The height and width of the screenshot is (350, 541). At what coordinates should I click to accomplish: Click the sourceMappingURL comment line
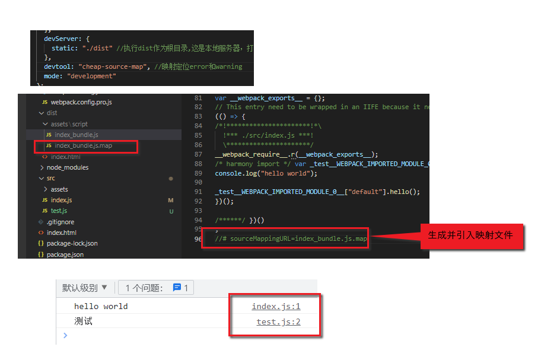291,238
